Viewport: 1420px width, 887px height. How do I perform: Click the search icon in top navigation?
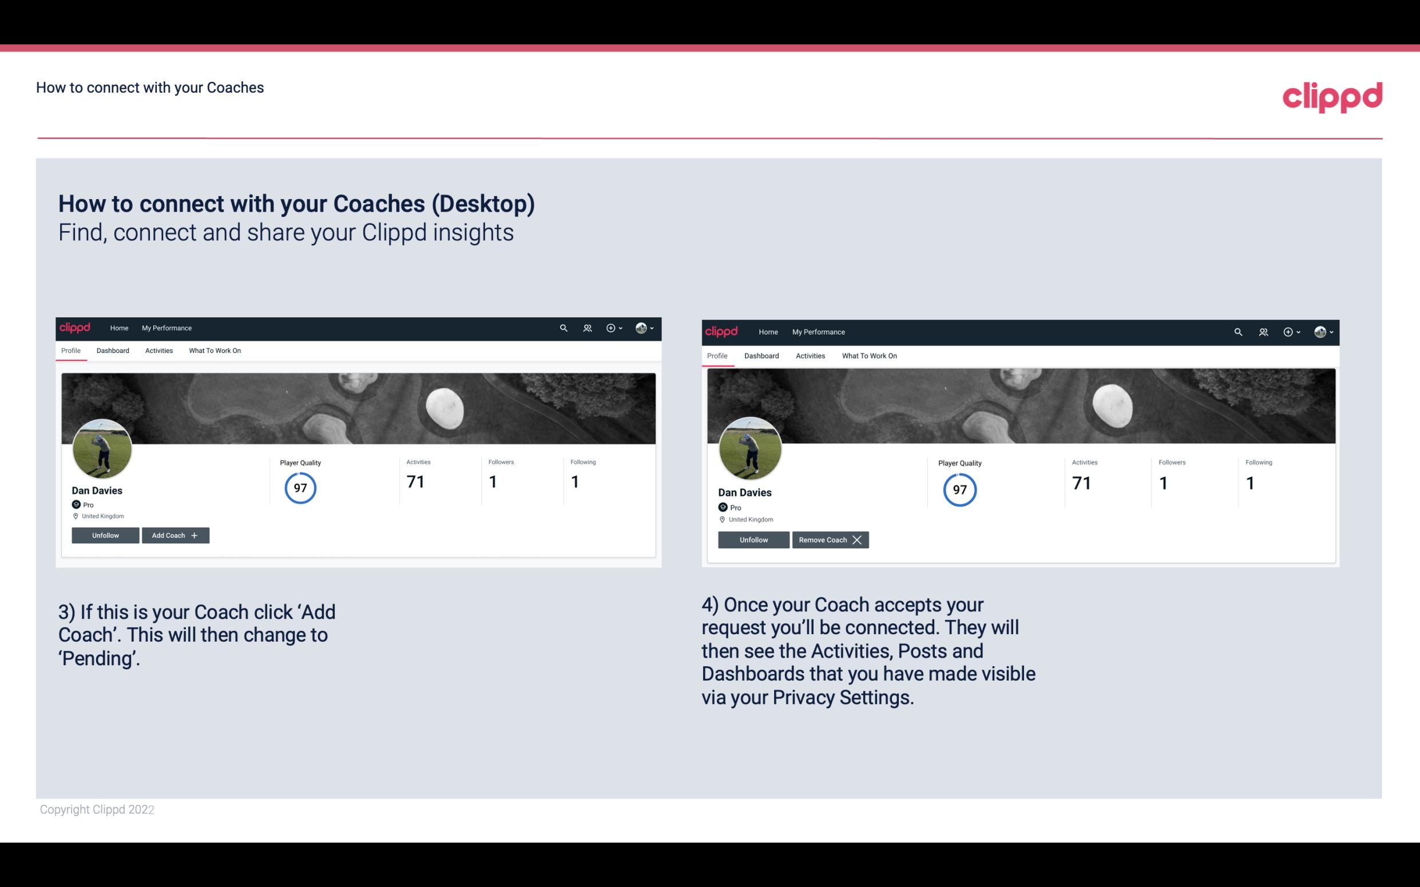point(564,327)
